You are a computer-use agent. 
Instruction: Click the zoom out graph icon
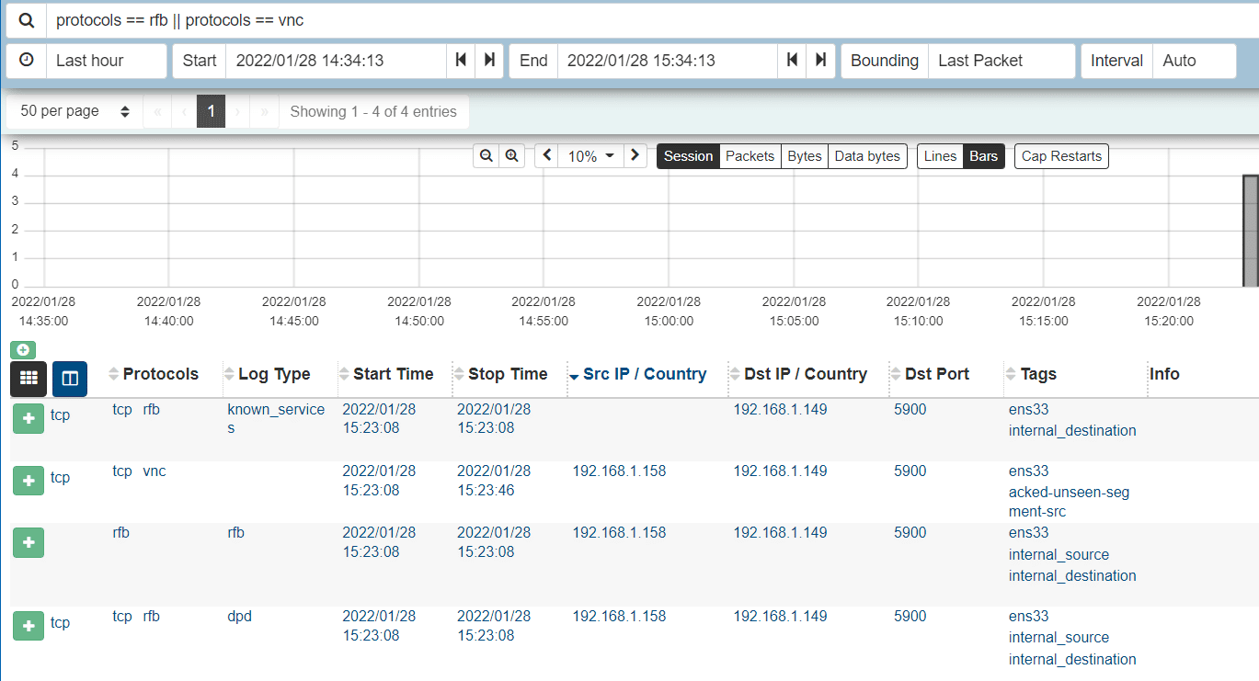pyautogui.click(x=486, y=156)
